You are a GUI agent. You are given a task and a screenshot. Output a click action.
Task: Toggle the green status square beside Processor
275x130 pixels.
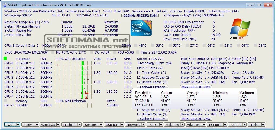(x=5, y=58)
